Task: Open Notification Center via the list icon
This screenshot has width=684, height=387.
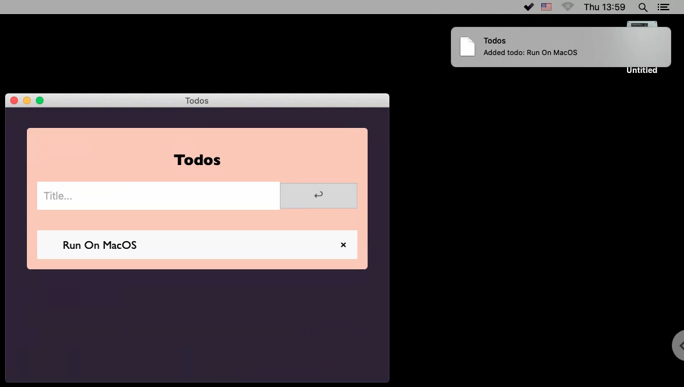Action: (664, 6)
